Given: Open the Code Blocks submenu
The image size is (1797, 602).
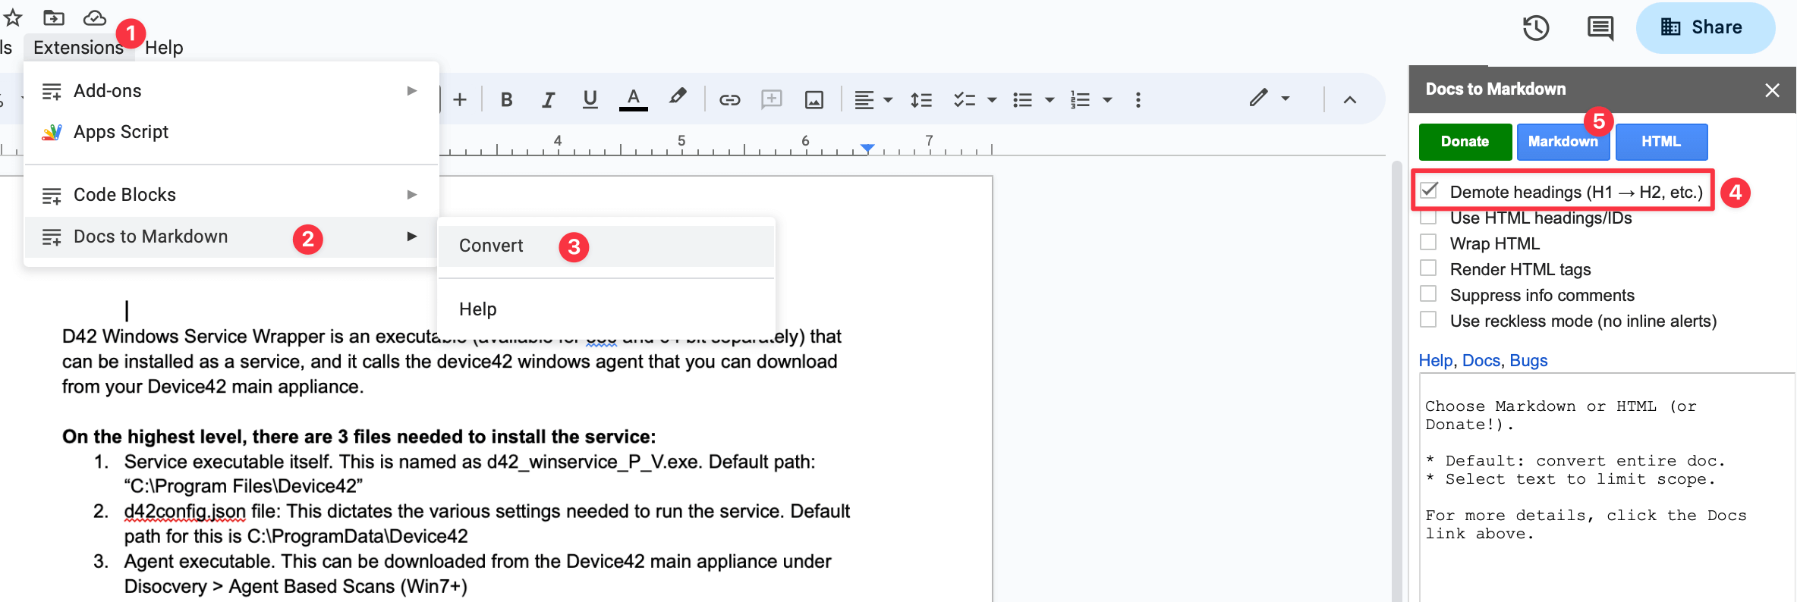Looking at the screenshot, I should pos(231,195).
